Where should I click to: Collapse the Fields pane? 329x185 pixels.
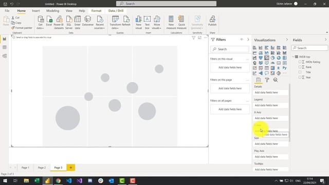(x=325, y=40)
